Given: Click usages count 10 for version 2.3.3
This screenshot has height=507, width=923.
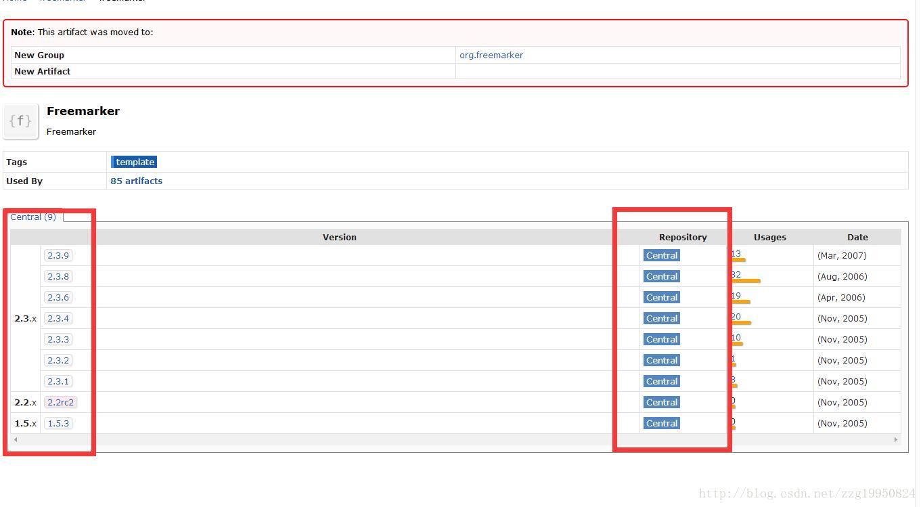Looking at the screenshot, I should point(736,338).
